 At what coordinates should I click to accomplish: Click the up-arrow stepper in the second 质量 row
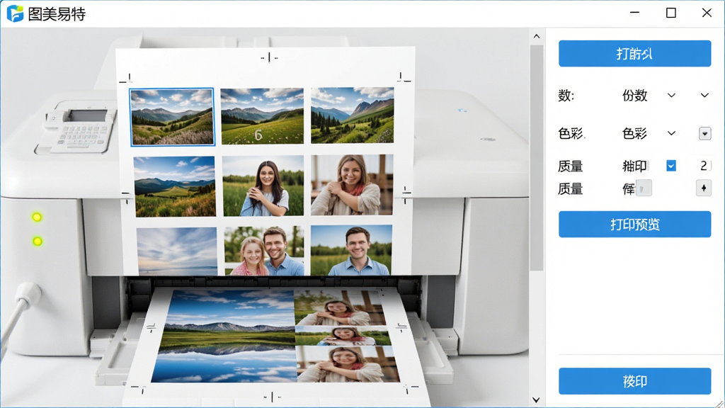coord(703,188)
